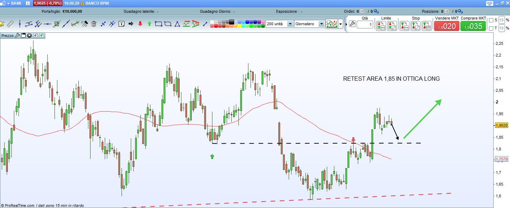Select the ruler measurement tool

tap(10, 24)
